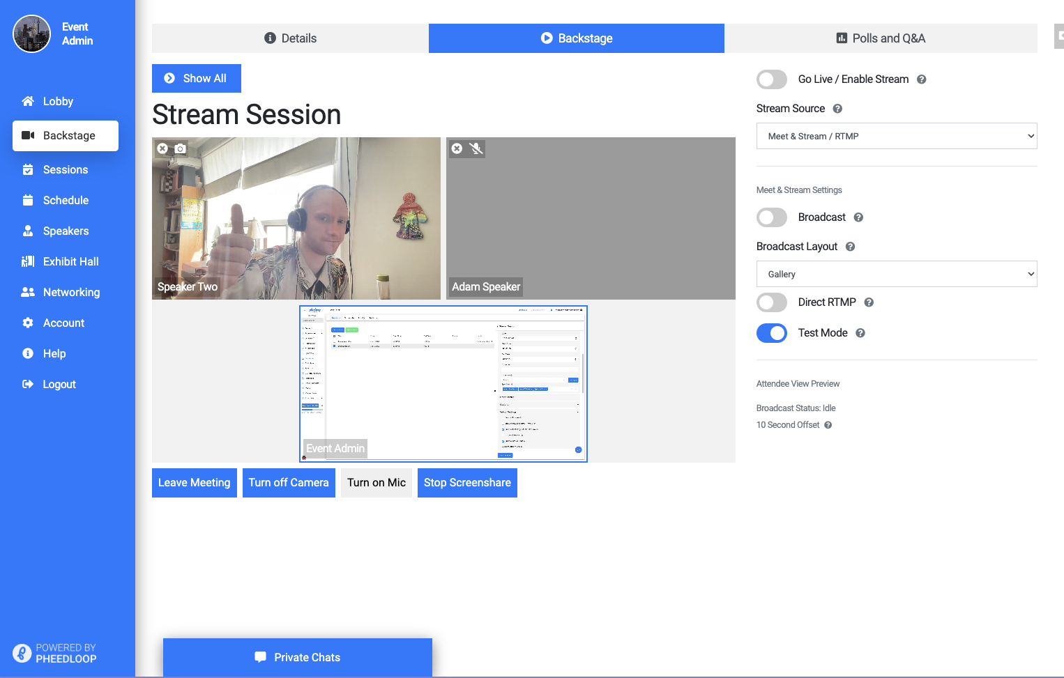Disable Test Mode
Screen dimensions: 1064x678
771,333
